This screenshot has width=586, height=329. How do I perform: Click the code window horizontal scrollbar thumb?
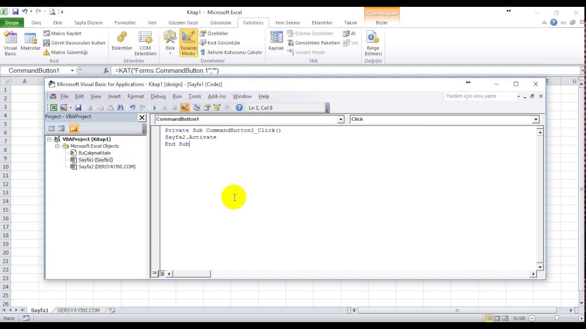coord(192,274)
